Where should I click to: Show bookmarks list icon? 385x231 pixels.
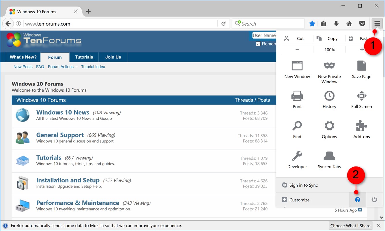point(324,24)
